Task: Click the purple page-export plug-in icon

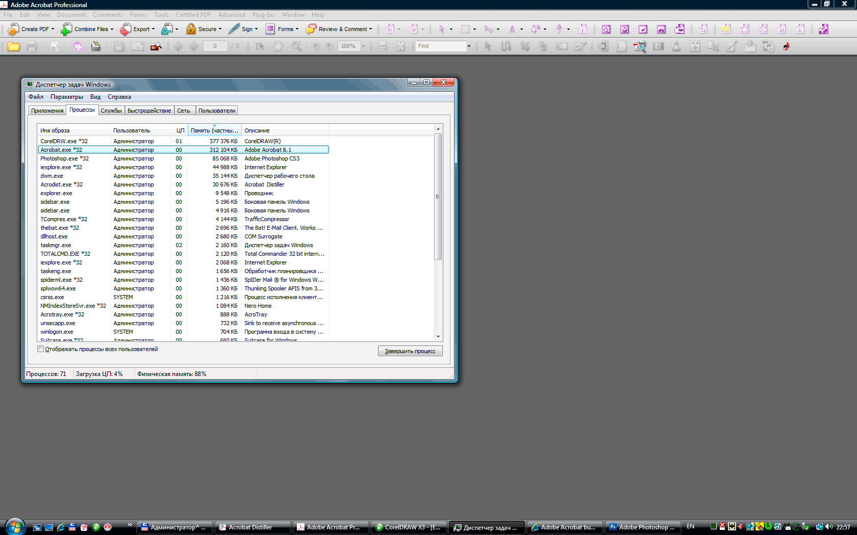Action: click(x=679, y=29)
